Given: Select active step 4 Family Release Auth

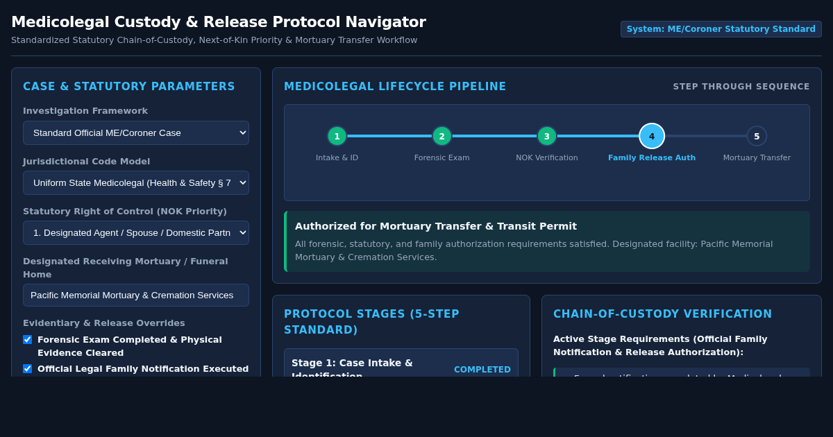Looking at the screenshot, I should [652, 136].
